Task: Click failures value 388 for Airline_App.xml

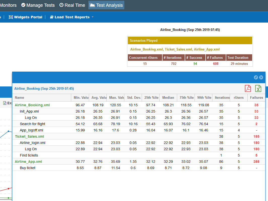Action: tap(256, 162)
